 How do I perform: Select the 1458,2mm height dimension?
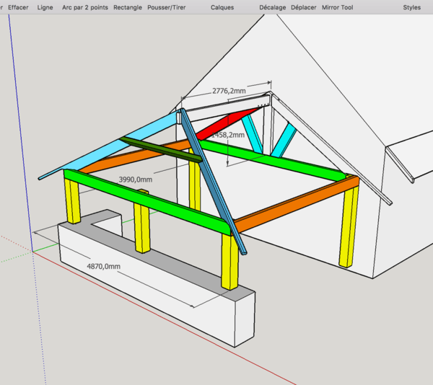(228, 135)
